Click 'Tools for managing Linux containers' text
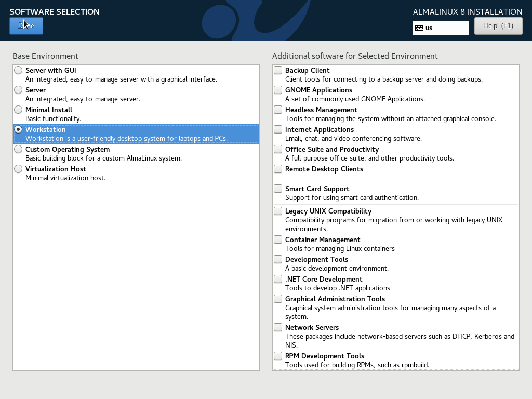Image resolution: width=532 pixels, height=399 pixels. point(340,249)
